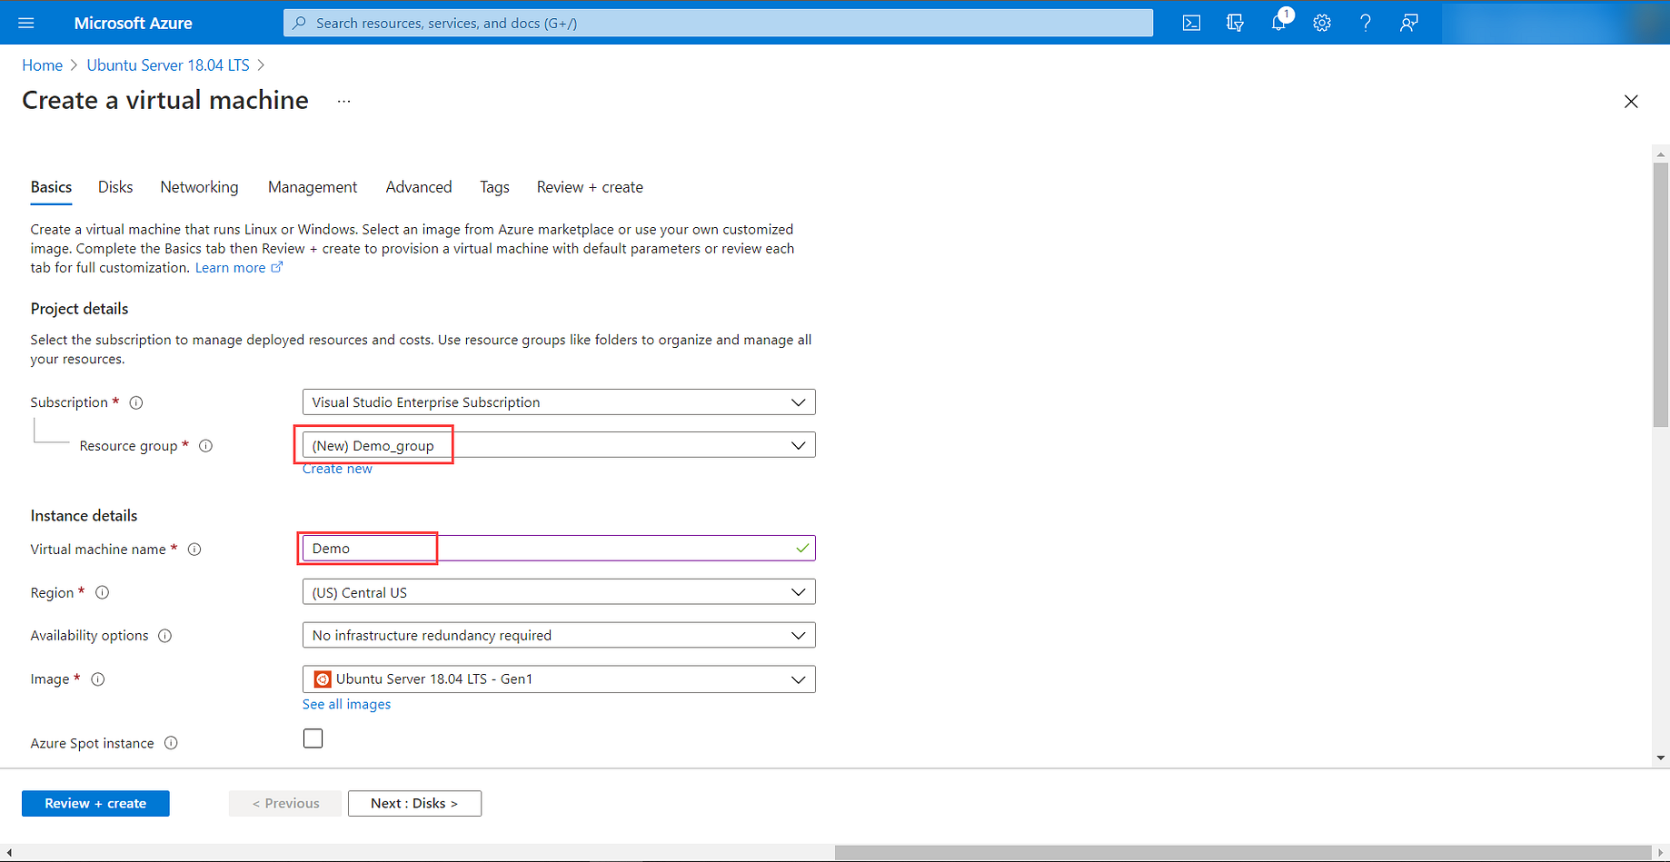
Task: Switch to the Tags tab
Action: coord(494,187)
